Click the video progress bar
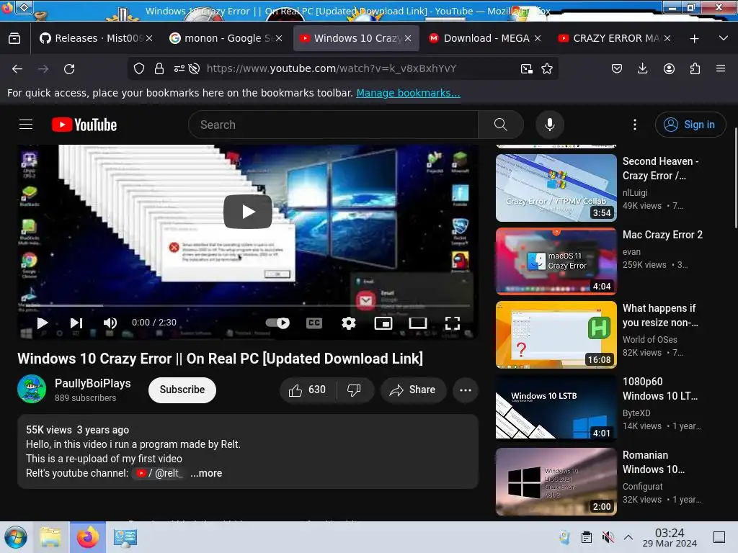The image size is (738, 553). (x=248, y=305)
